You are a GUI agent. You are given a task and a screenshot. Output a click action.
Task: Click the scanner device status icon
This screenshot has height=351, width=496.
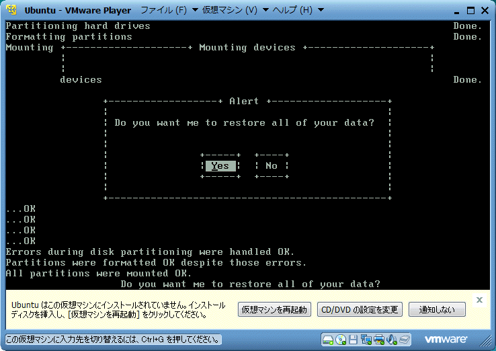click(x=405, y=339)
